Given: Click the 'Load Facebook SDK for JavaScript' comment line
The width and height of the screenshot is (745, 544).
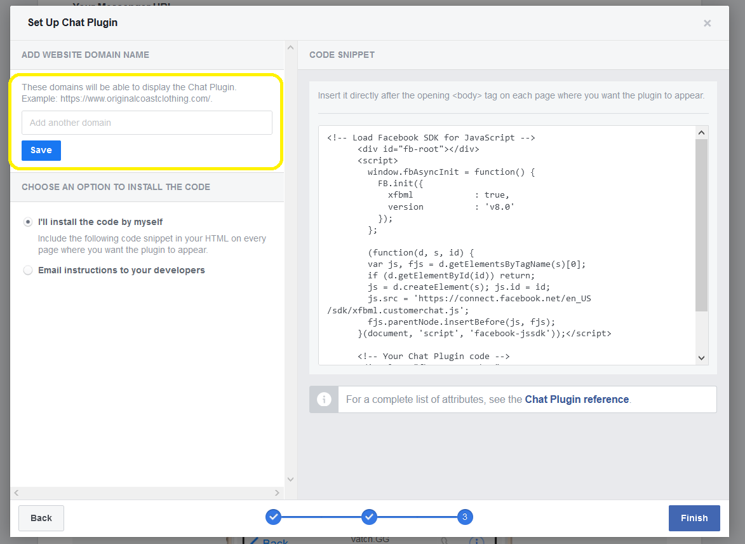Looking at the screenshot, I should [x=431, y=138].
